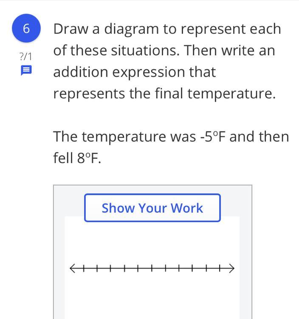Click the middle sixth tick on number line
This screenshot has width=299, height=319.
(152, 268)
